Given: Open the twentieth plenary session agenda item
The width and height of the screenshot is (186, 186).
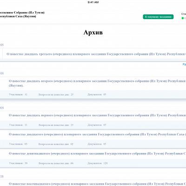Looking at the screenshot, I should pyautogui.click(x=97, y=134).
